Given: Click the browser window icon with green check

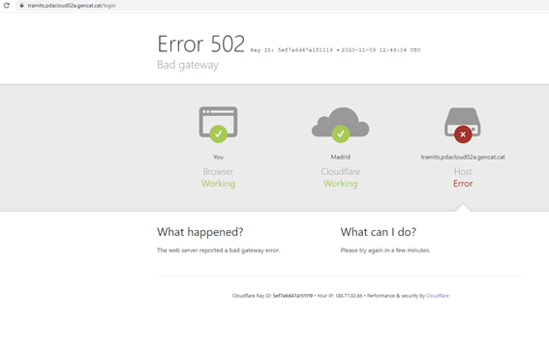Looking at the screenshot, I should tap(218, 125).
